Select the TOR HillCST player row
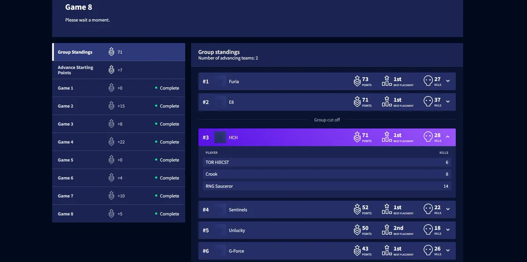The height and width of the screenshot is (262, 527). click(x=327, y=162)
